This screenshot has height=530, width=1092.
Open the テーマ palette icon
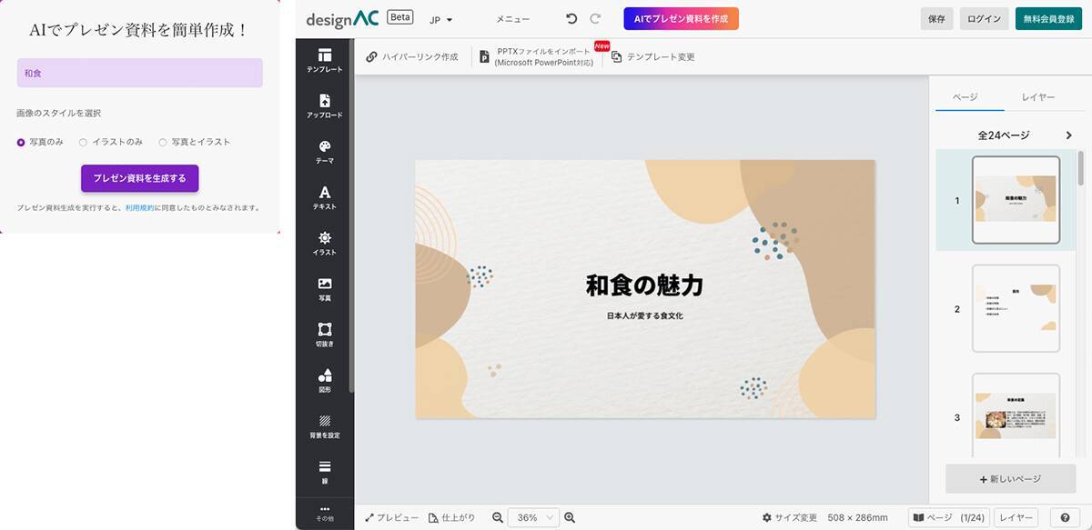[x=325, y=151]
